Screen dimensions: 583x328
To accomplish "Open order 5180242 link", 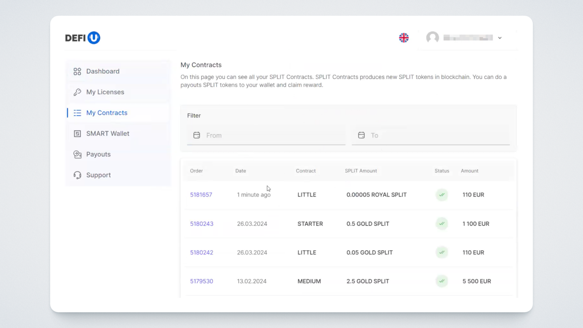I will click(x=202, y=253).
